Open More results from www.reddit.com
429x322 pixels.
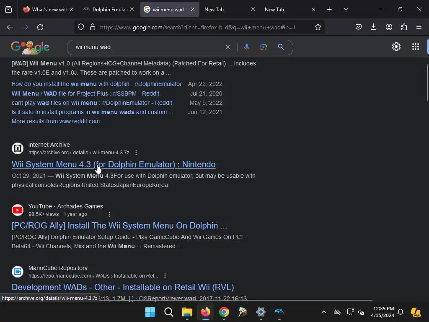[56, 121]
